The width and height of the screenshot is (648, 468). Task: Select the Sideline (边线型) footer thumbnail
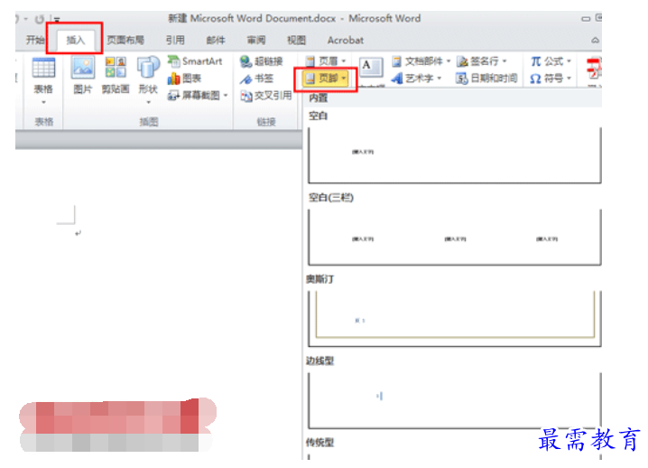click(455, 400)
